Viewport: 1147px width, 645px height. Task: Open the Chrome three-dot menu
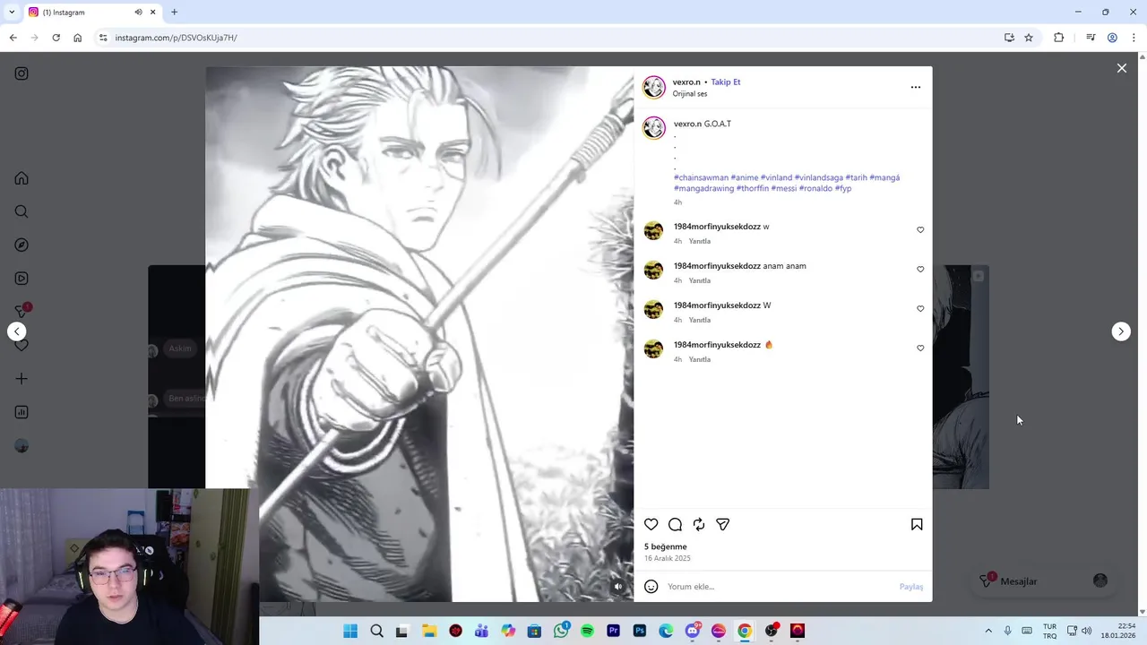[1134, 38]
